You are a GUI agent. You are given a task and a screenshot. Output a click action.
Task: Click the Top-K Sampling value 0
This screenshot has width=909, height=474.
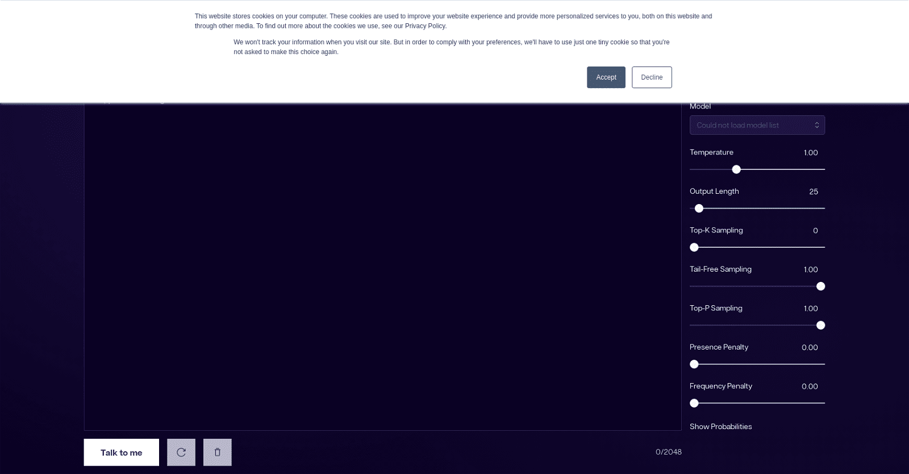[815, 231]
